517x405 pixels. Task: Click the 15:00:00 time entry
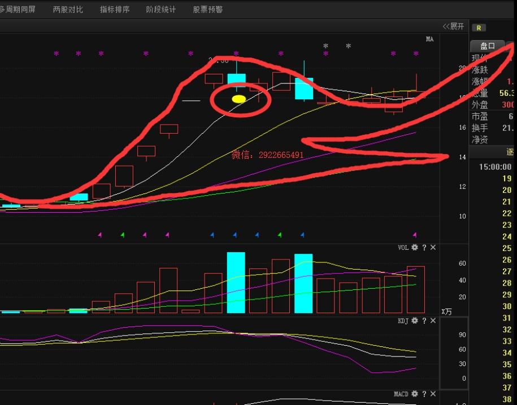pyautogui.click(x=495, y=167)
